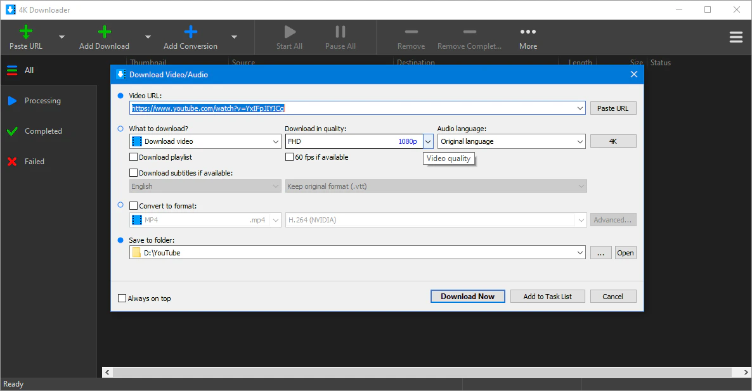Screen dimensions: 752x391
Task: Open the Download in quality dropdown
Action: 428,142
